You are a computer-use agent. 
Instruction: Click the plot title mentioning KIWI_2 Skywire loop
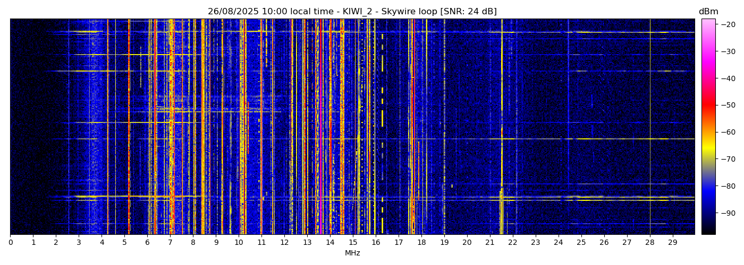(352, 12)
